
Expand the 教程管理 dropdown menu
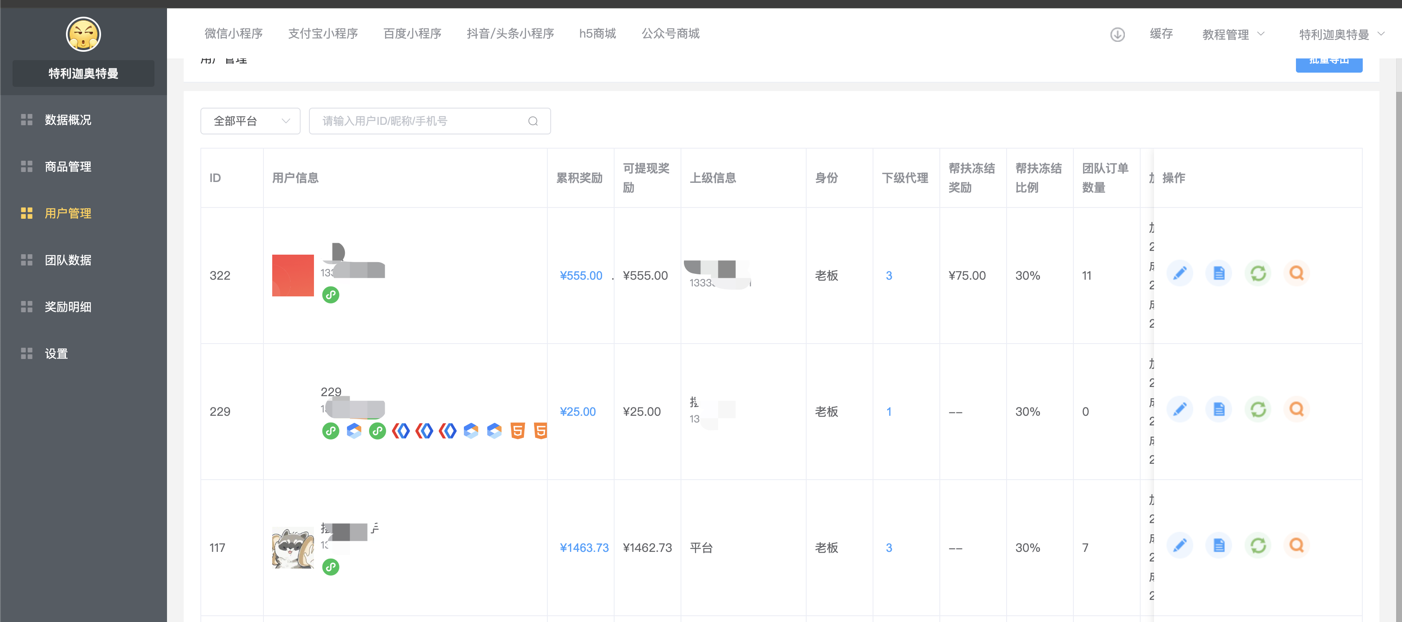point(1233,34)
